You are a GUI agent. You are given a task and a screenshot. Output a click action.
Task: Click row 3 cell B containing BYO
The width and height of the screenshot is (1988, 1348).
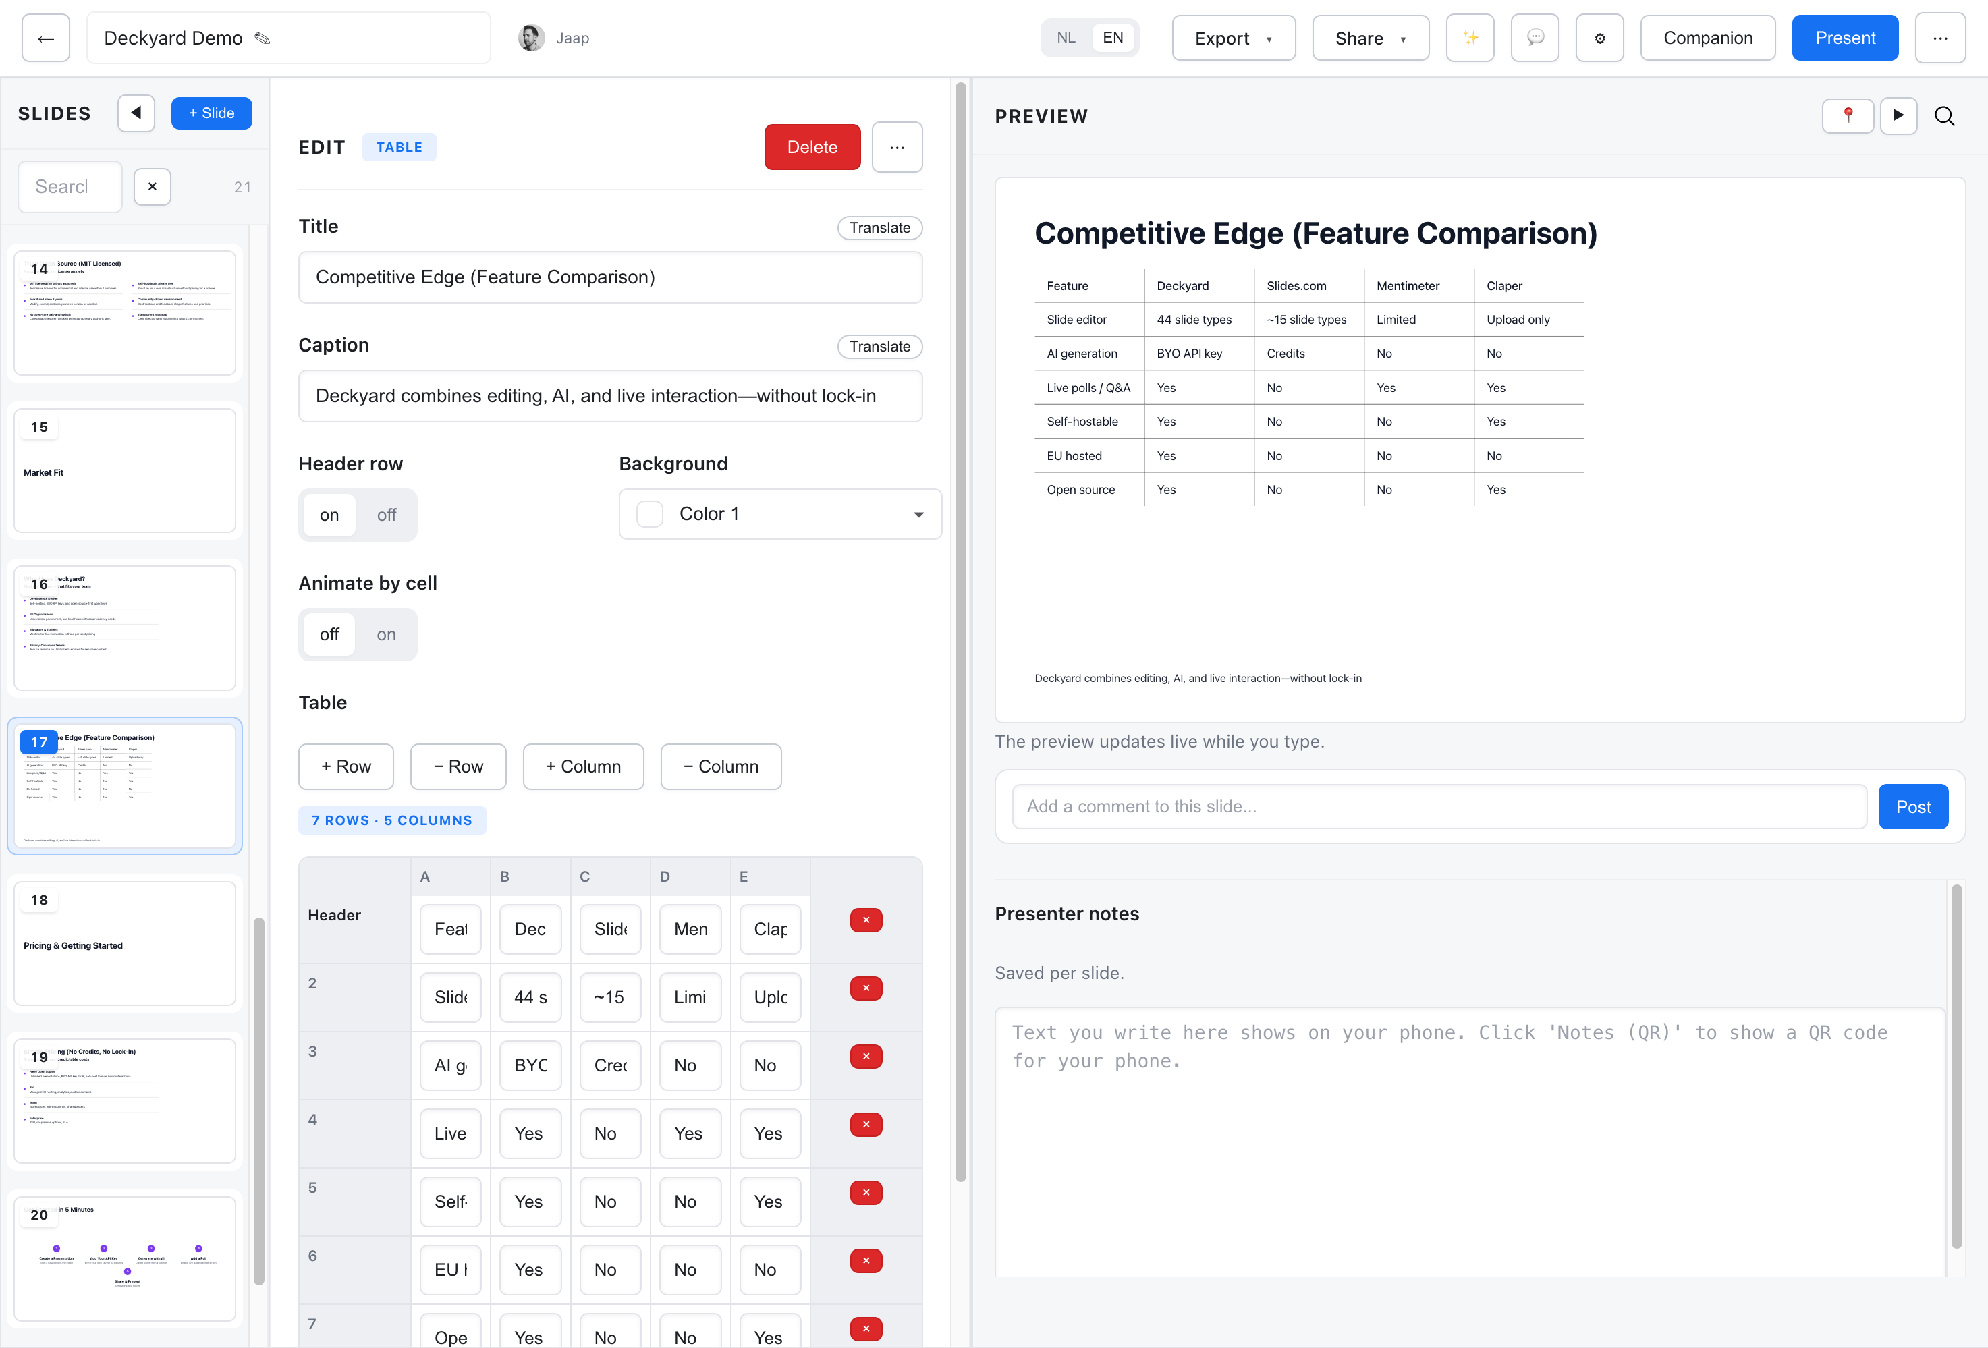[530, 1065]
